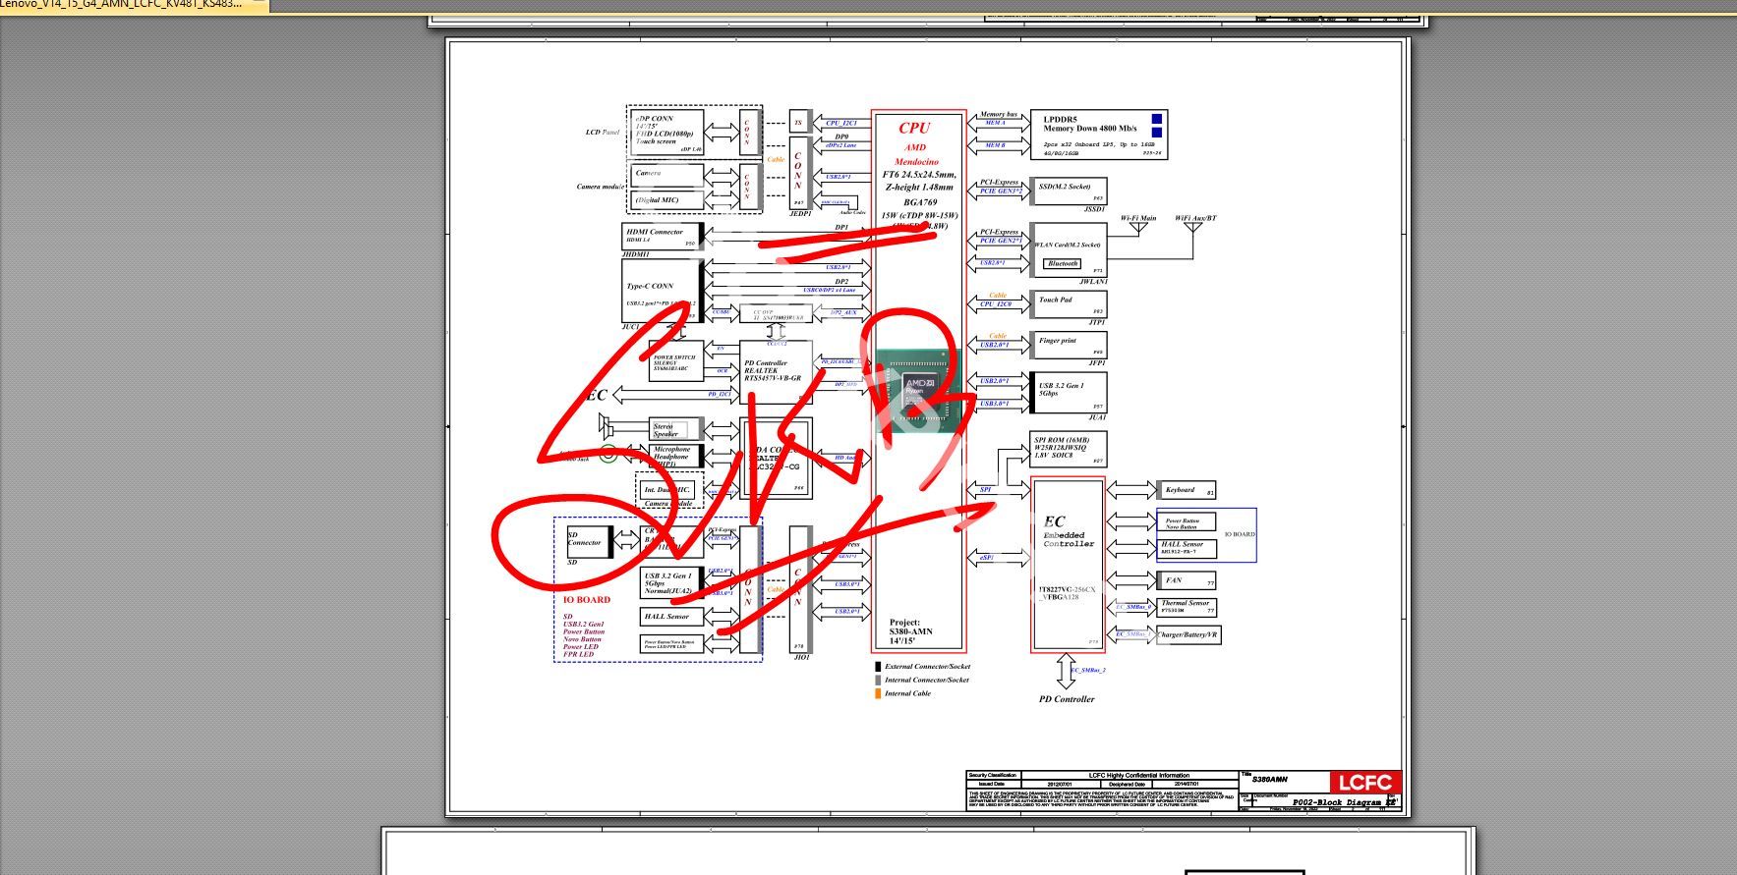Viewport: 1737px width, 875px height.
Task: Select the 'Mendocino' text under AMD
Action: (916, 161)
